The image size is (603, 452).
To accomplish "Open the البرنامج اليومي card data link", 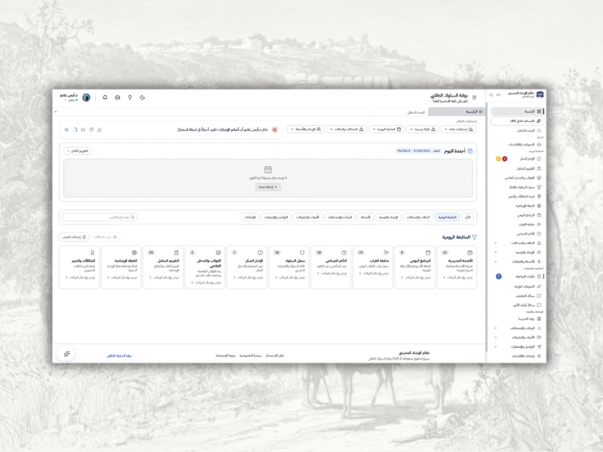I will click(417, 277).
